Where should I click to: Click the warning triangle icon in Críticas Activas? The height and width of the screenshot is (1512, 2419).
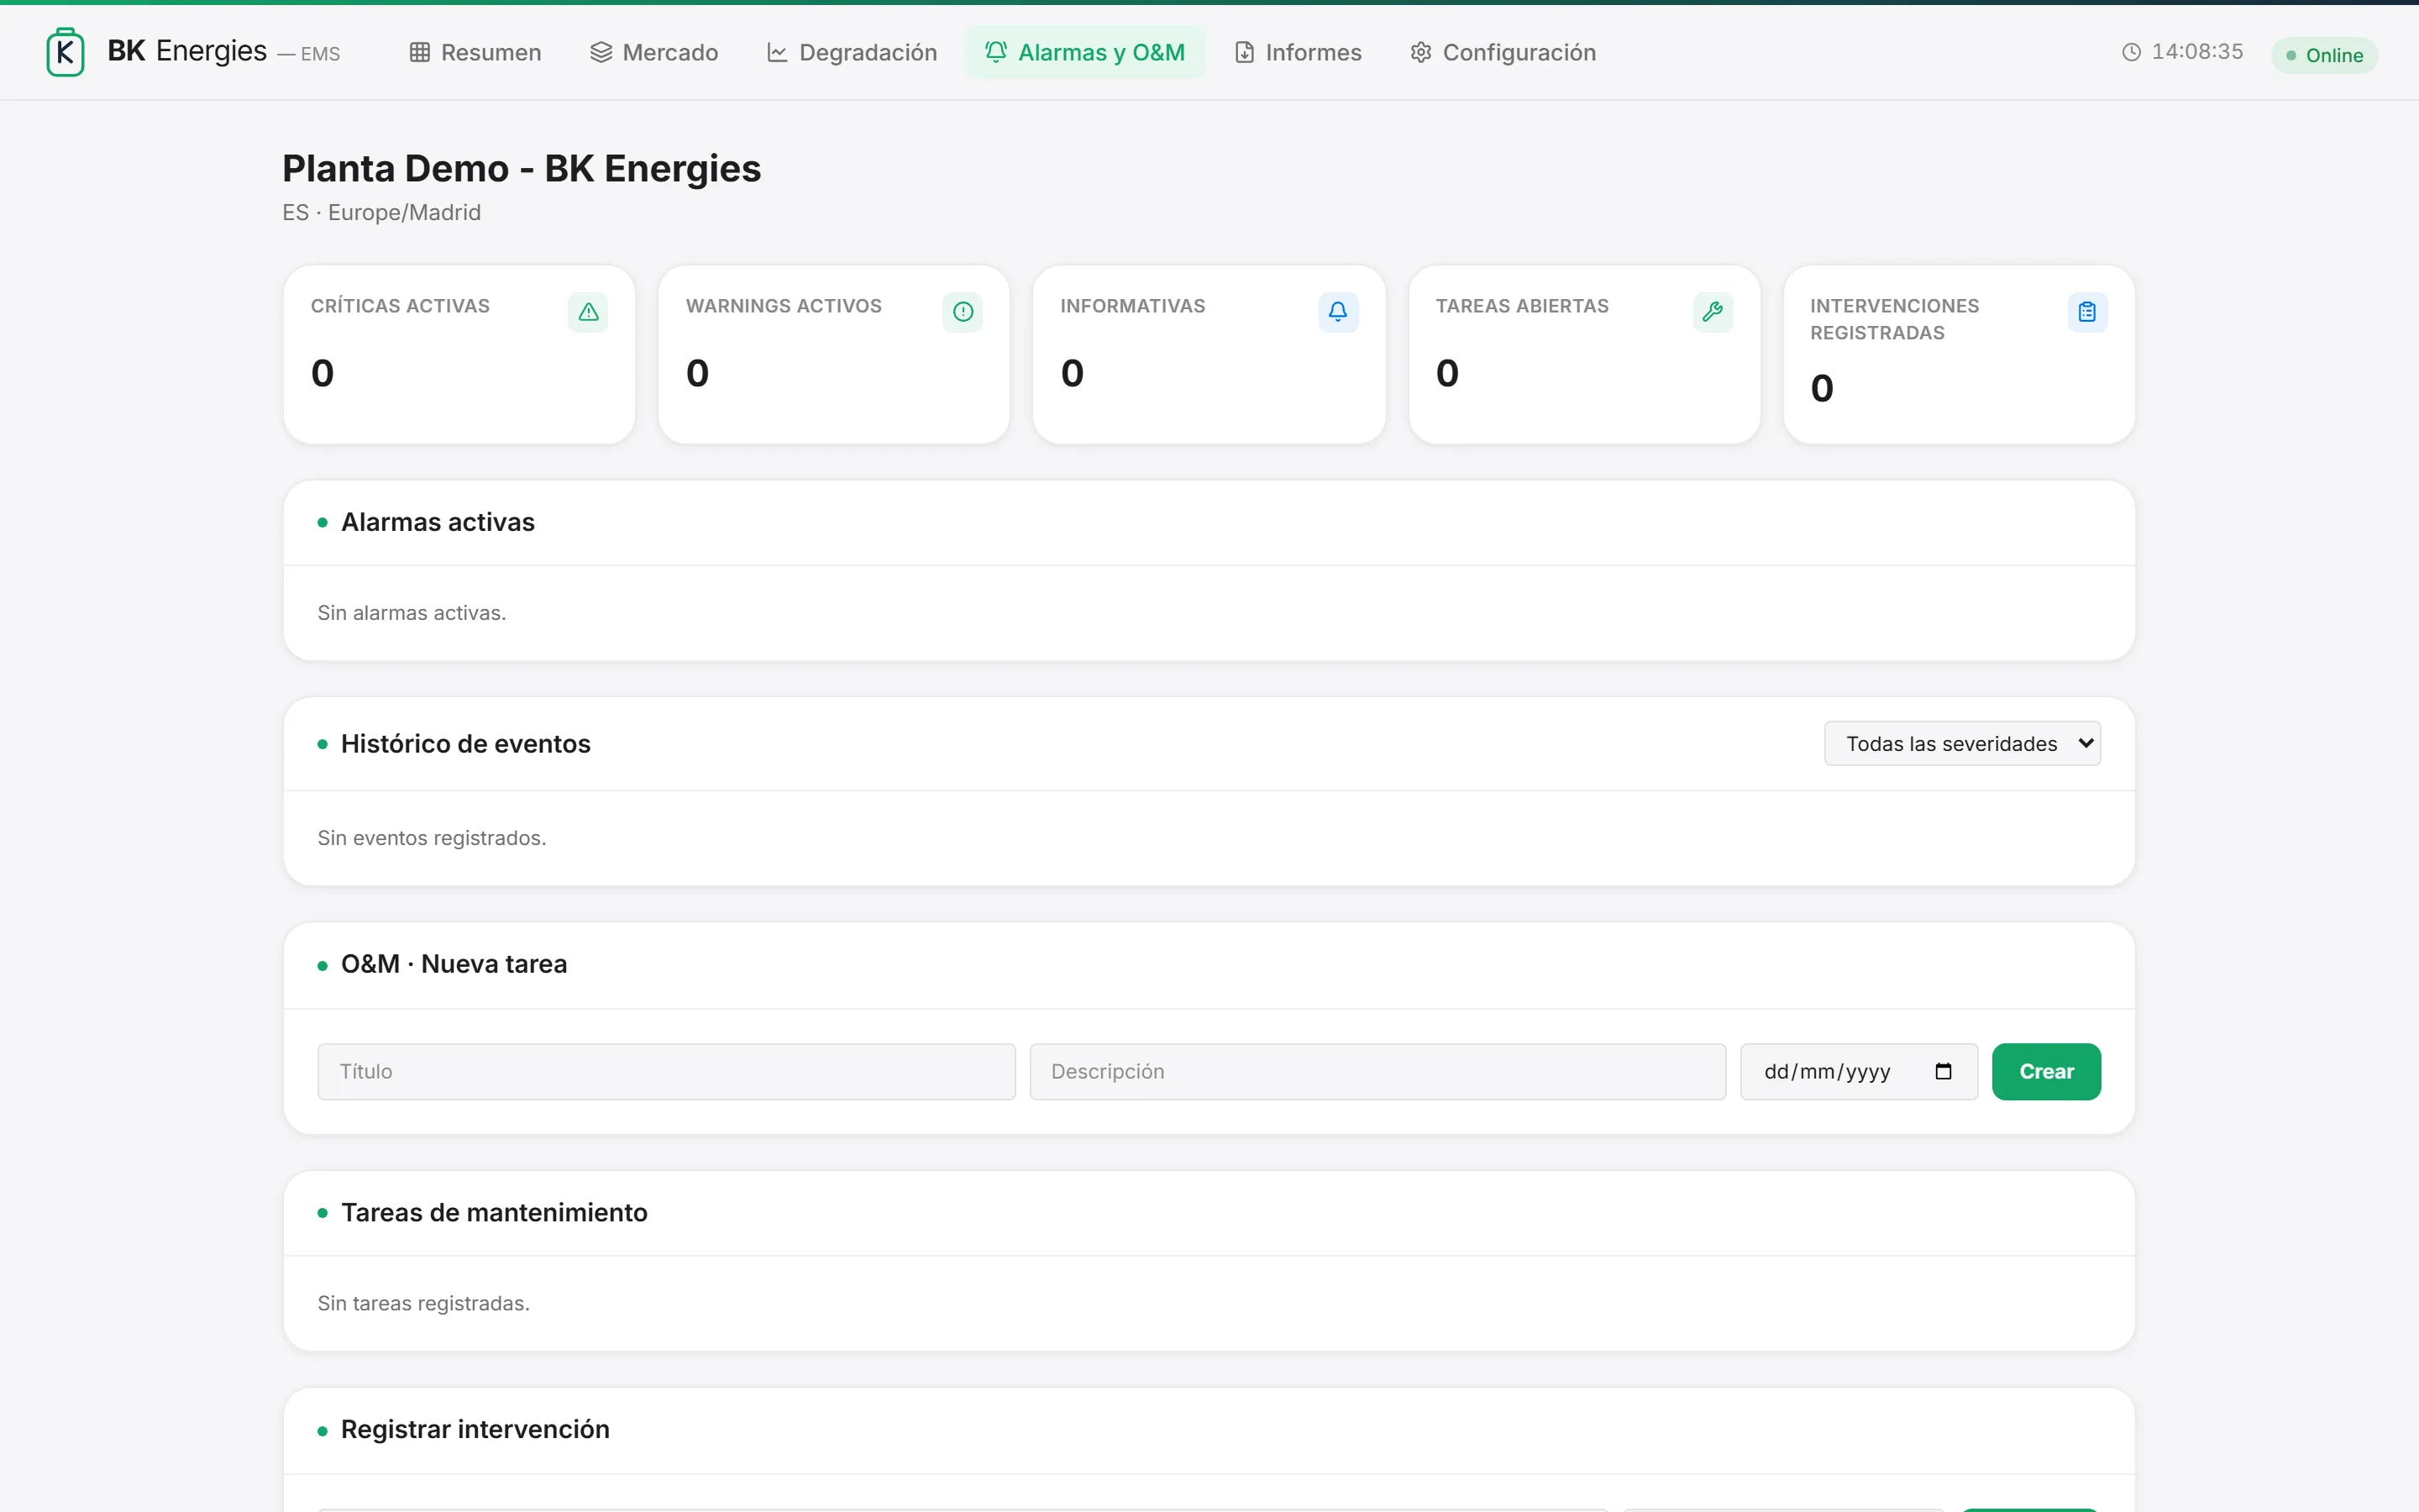[x=588, y=312]
